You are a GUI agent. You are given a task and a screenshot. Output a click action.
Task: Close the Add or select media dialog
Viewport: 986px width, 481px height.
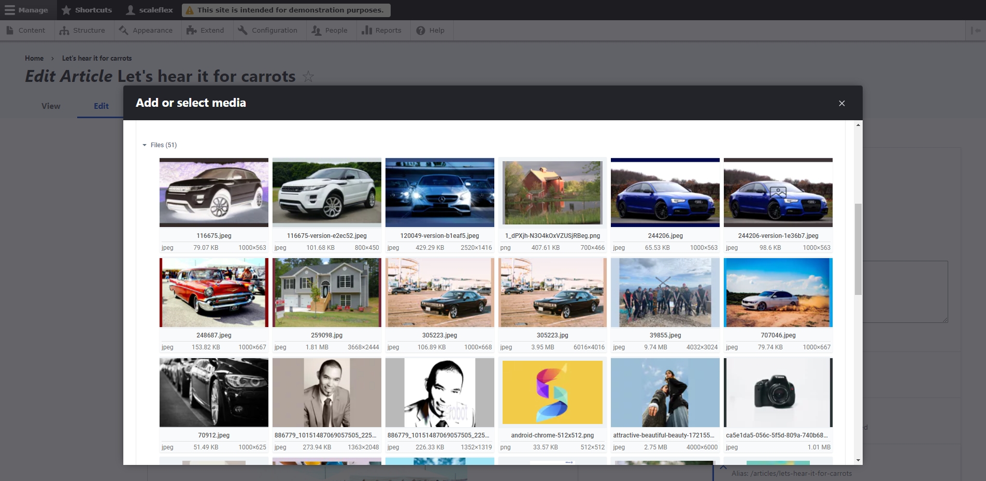click(x=841, y=103)
